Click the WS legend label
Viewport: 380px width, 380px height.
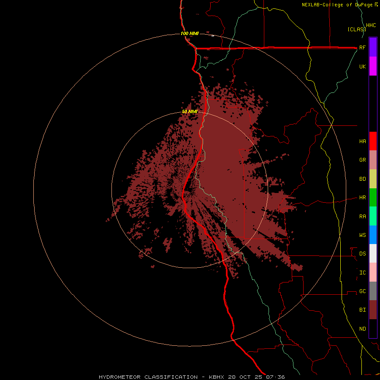point(362,235)
